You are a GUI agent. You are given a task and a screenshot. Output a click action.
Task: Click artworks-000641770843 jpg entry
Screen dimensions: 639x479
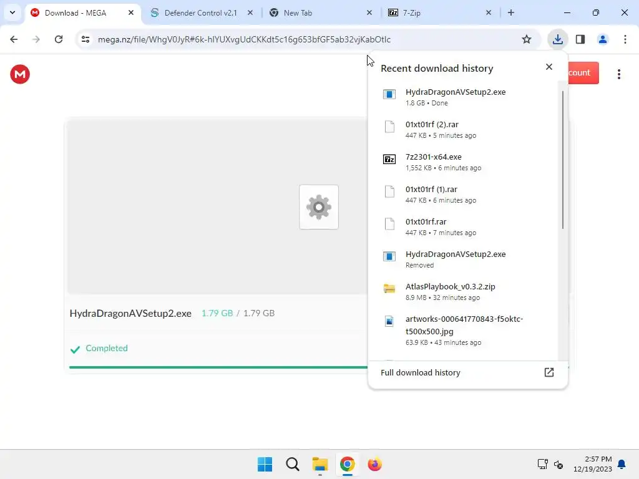[464, 331]
